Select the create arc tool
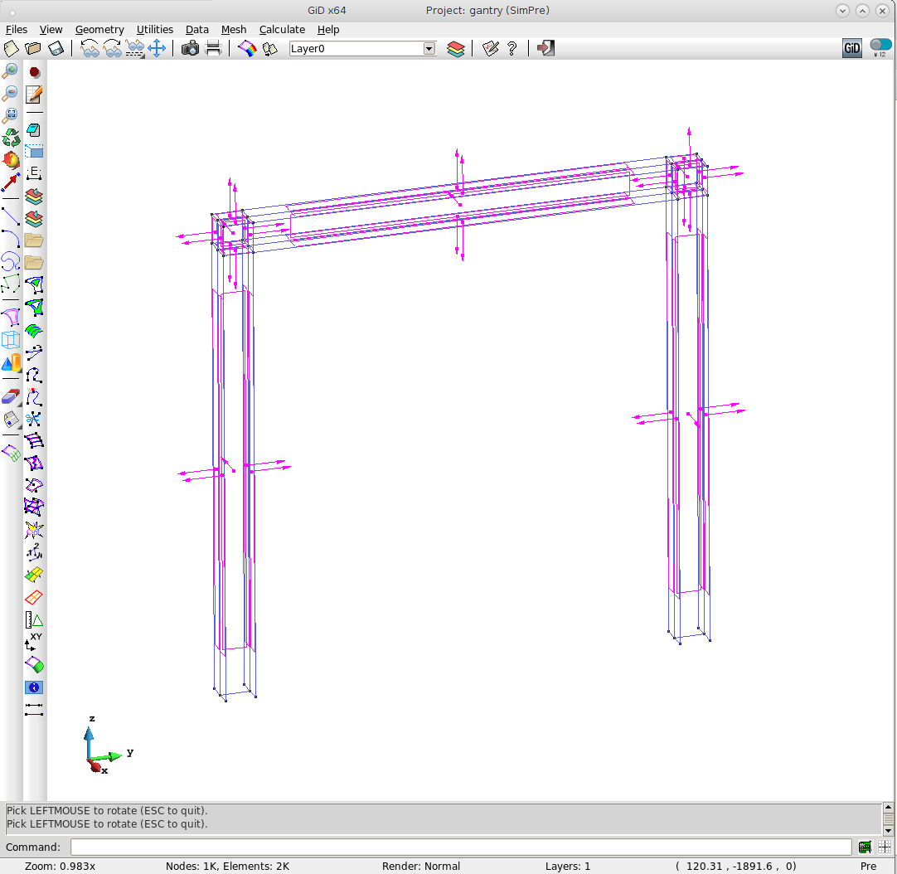 11,240
